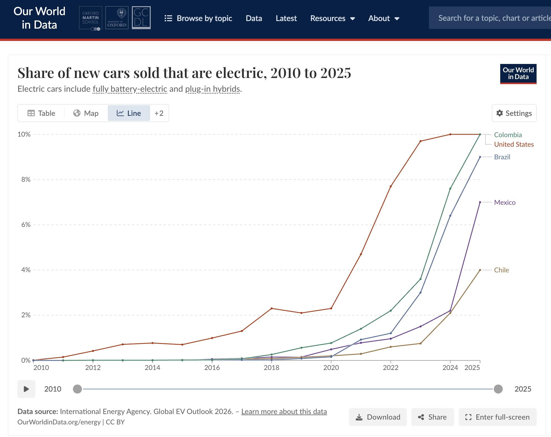The width and height of the screenshot is (551, 437).
Task: Show the +2 additional chart types
Action: [x=159, y=113]
